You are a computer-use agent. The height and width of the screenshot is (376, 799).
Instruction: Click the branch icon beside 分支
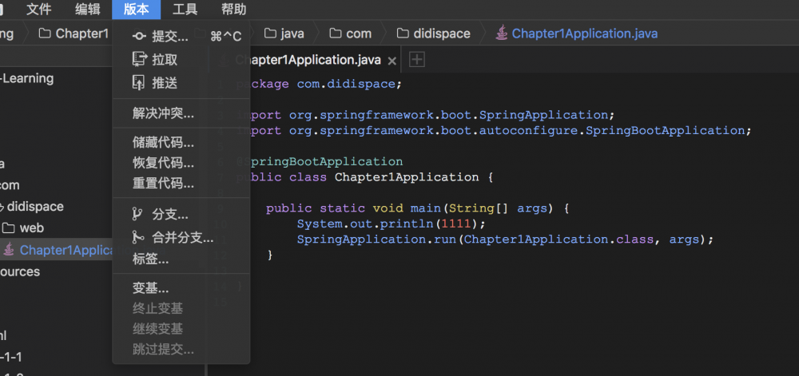coord(138,214)
